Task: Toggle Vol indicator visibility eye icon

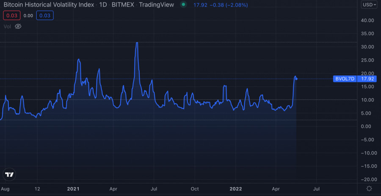Action: [x=18, y=27]
